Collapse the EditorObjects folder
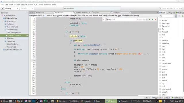The width and height of the screenshot is (184, 103). click(x=12, y=30)
